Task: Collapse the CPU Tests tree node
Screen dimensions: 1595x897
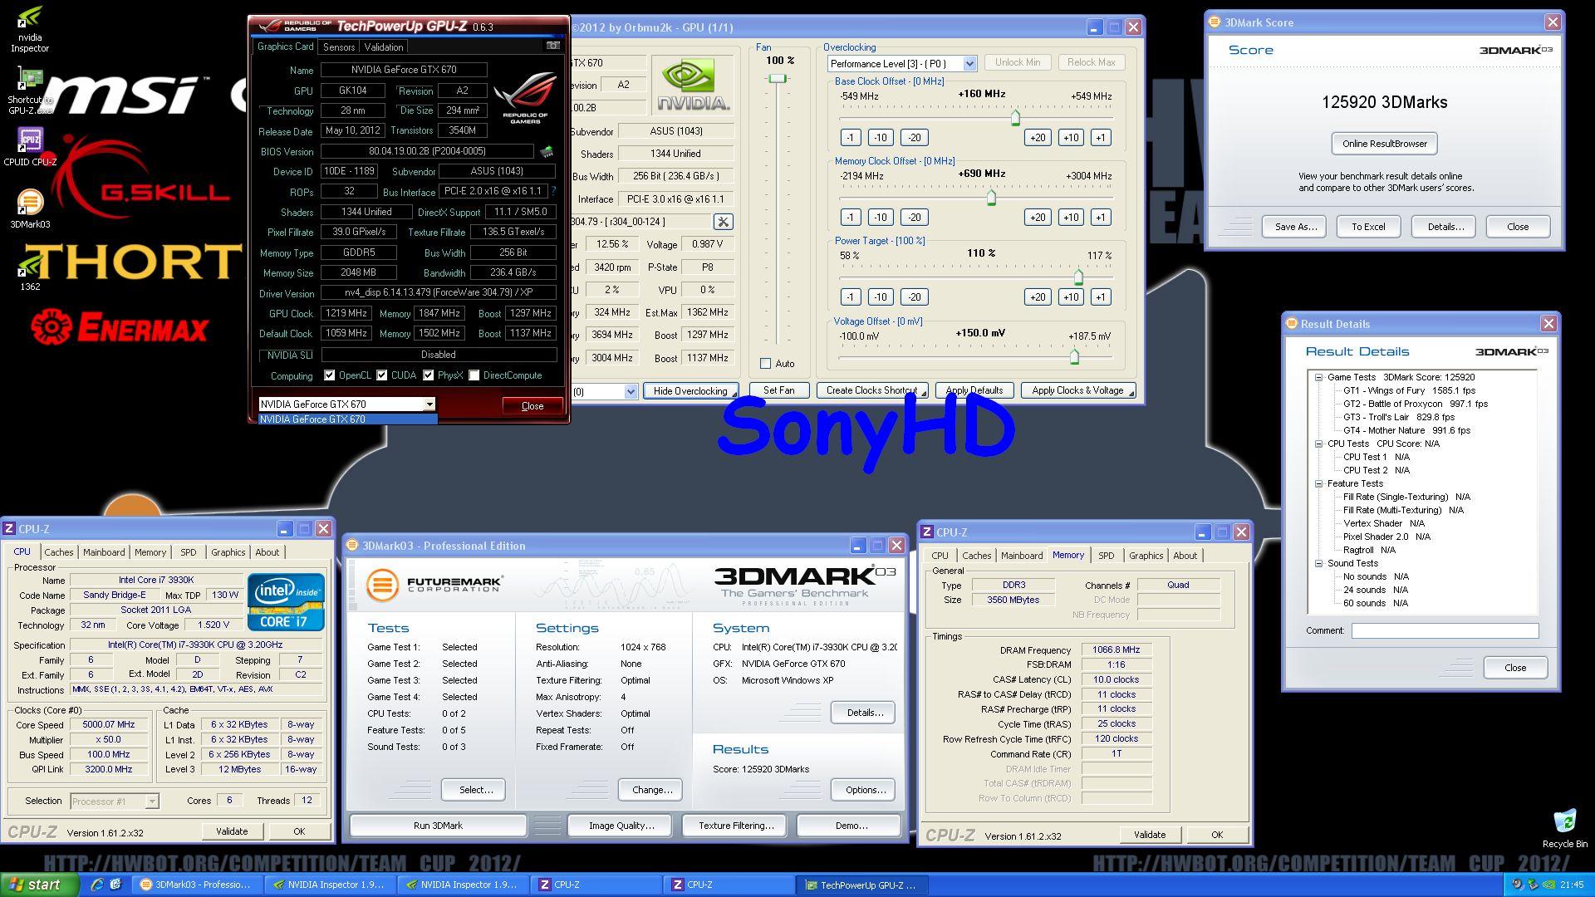Action: tap(1318, 444)
